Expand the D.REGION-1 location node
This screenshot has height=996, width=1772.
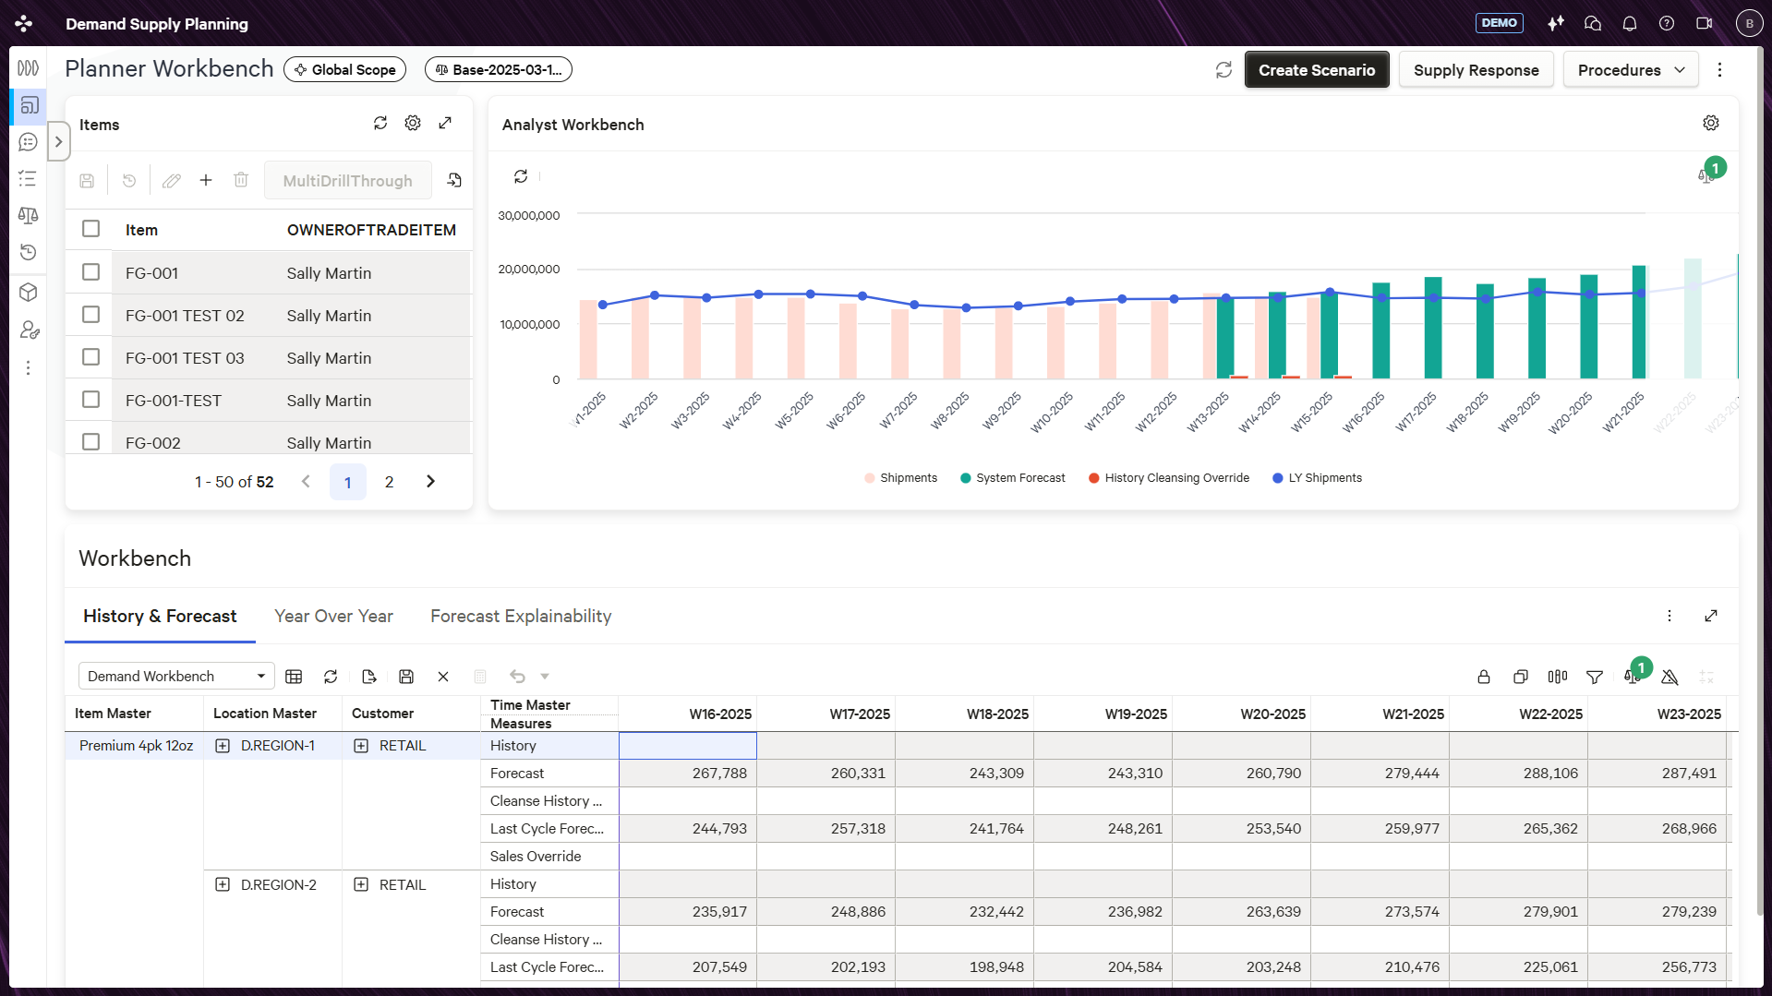coord(223,746)
